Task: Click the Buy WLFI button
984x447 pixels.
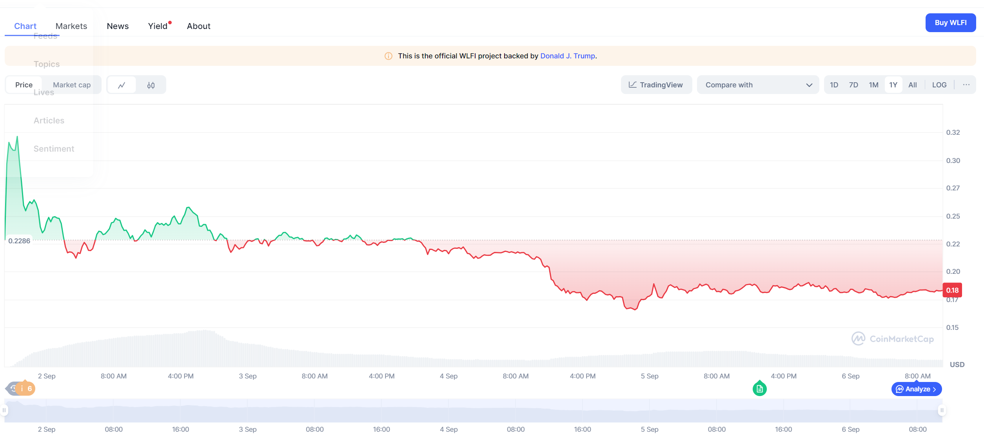Action: (x=951, y=23)
